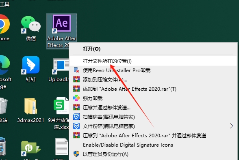Select the UploadL shortcut icon
The height and width of the screenshot is (160, 239).
click(x=61, y=66)
